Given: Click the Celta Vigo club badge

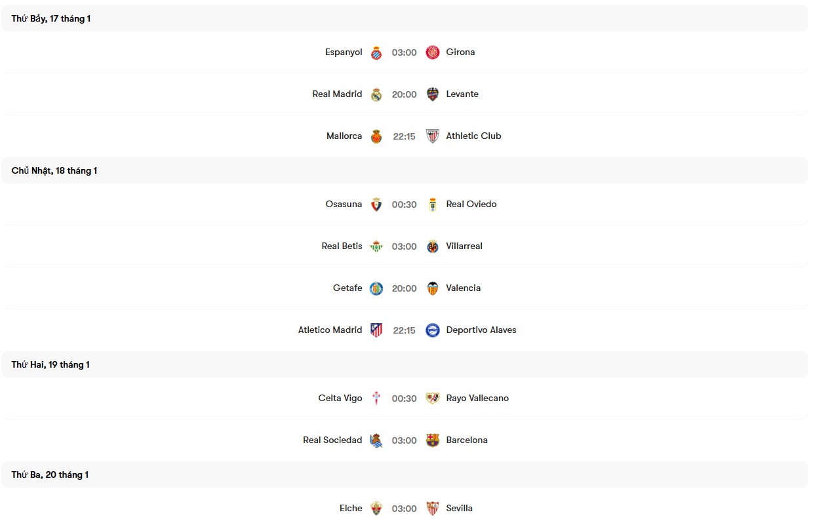Looking at the screenshot, I should pos(376,398).
